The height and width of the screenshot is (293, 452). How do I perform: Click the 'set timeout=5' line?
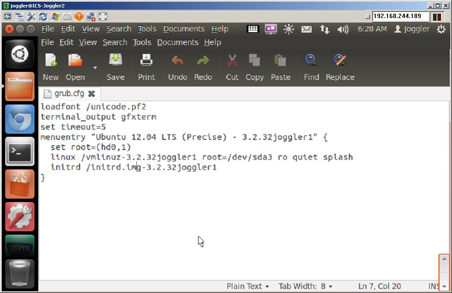[x=73, y=127]
